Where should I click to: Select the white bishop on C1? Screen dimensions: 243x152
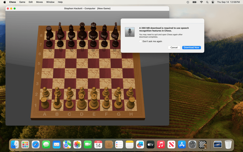point(69,102)
